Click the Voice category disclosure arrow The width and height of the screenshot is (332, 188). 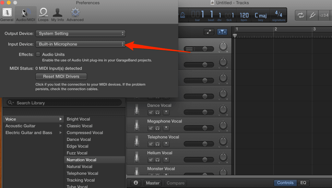point(61,119)
